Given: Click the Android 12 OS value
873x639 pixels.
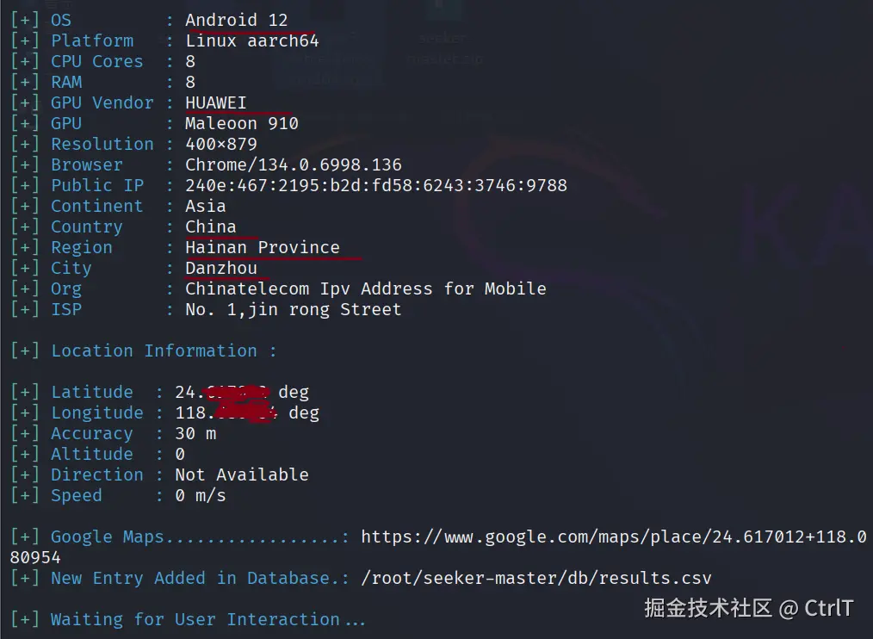Looking at the screenshot, I should [237, 20].
